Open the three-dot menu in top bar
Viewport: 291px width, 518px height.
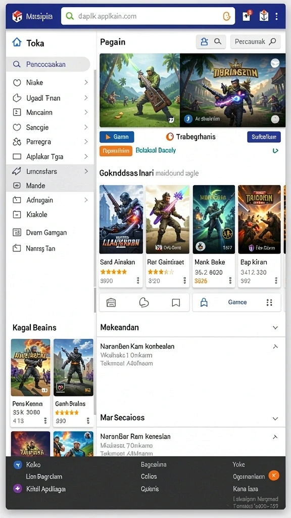tap(276, 16)
